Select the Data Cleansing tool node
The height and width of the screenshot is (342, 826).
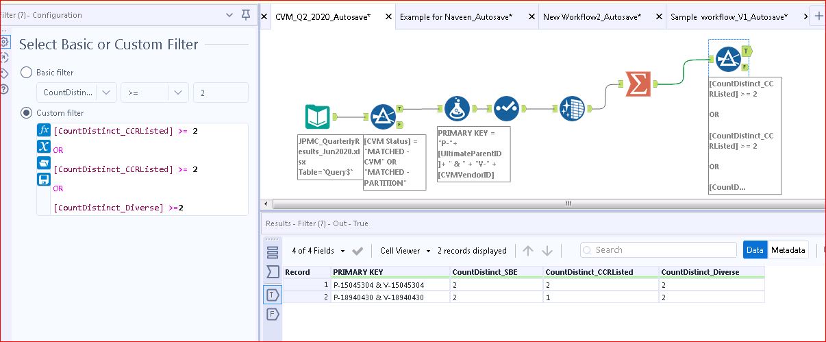click(571, 108)
